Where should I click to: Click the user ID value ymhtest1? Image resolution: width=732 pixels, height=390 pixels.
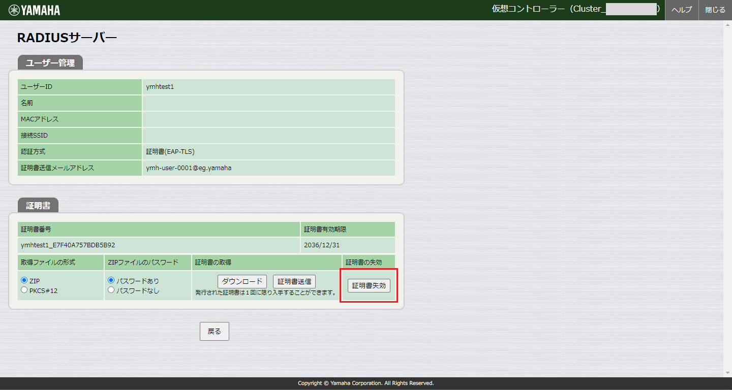click(x=160, y=87)
